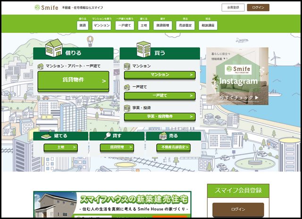302x219 pixels.
Task: Click the tagline 不動産・住宅情報ならスマイフ
Action: click(x=83, y=8)
